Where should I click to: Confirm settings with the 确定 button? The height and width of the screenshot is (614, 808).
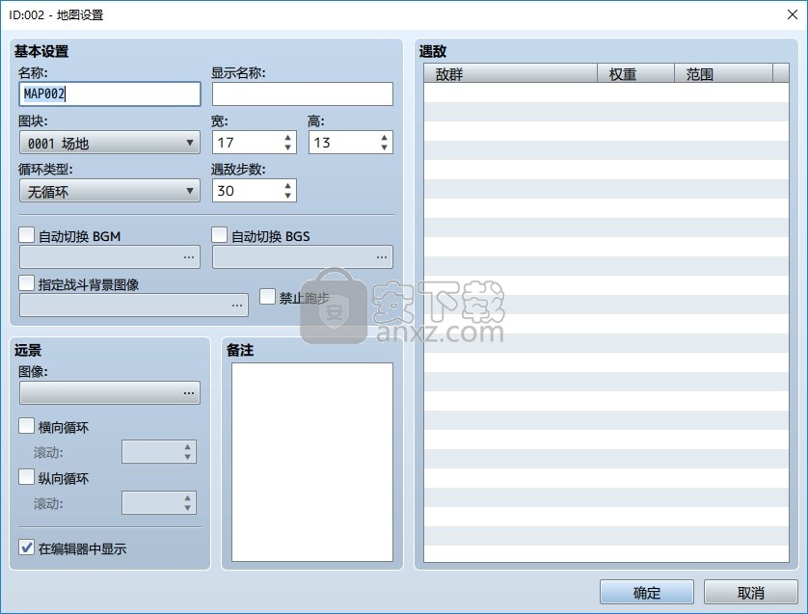pyautogui.click(x=647, y=593)
